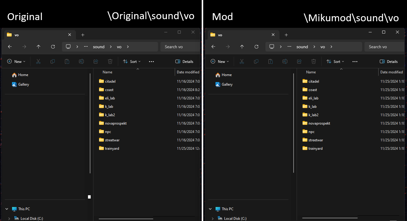Expand Local Disk (C:) in the Original window
This screenshot has height=221, width=407.
9,219
